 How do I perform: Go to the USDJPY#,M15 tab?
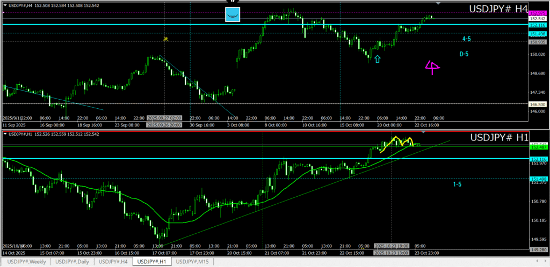[x=193, y=262]
